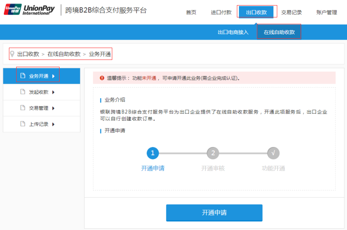Click the document icon beside 上传记录
The image size is (347, 230).
pos(23,124)
